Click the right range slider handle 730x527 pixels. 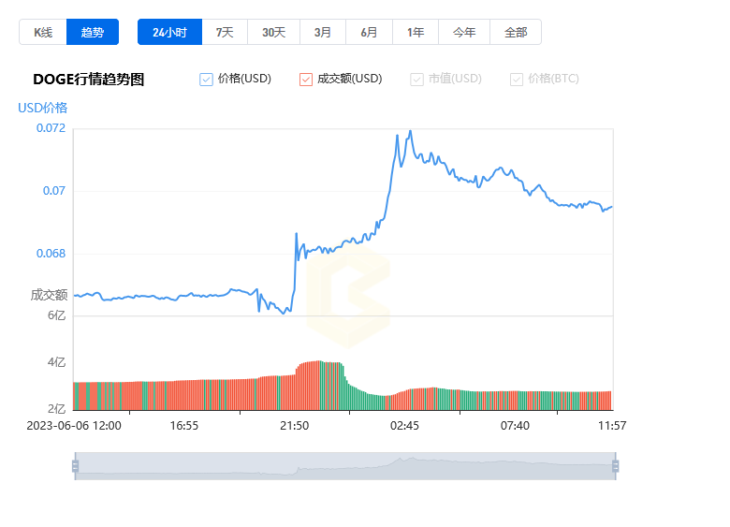616,465
